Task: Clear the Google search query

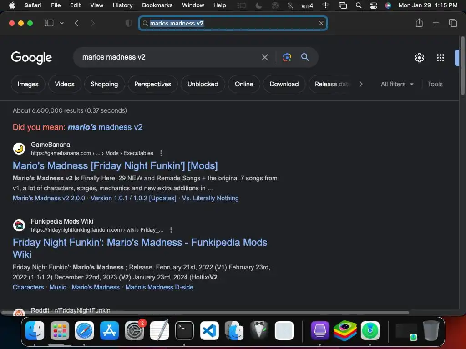Action: pyautogui.click(x=265, y=57)
